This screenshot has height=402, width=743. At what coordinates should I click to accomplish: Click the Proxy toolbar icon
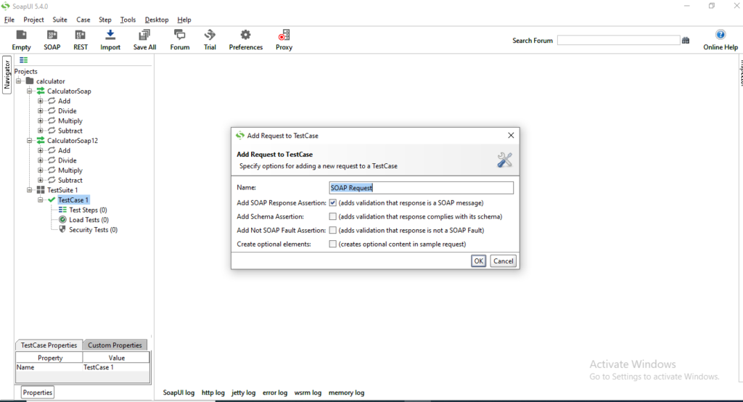[284, 35]
